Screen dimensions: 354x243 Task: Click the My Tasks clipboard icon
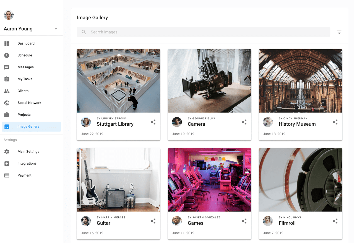[x=7, y=79]
